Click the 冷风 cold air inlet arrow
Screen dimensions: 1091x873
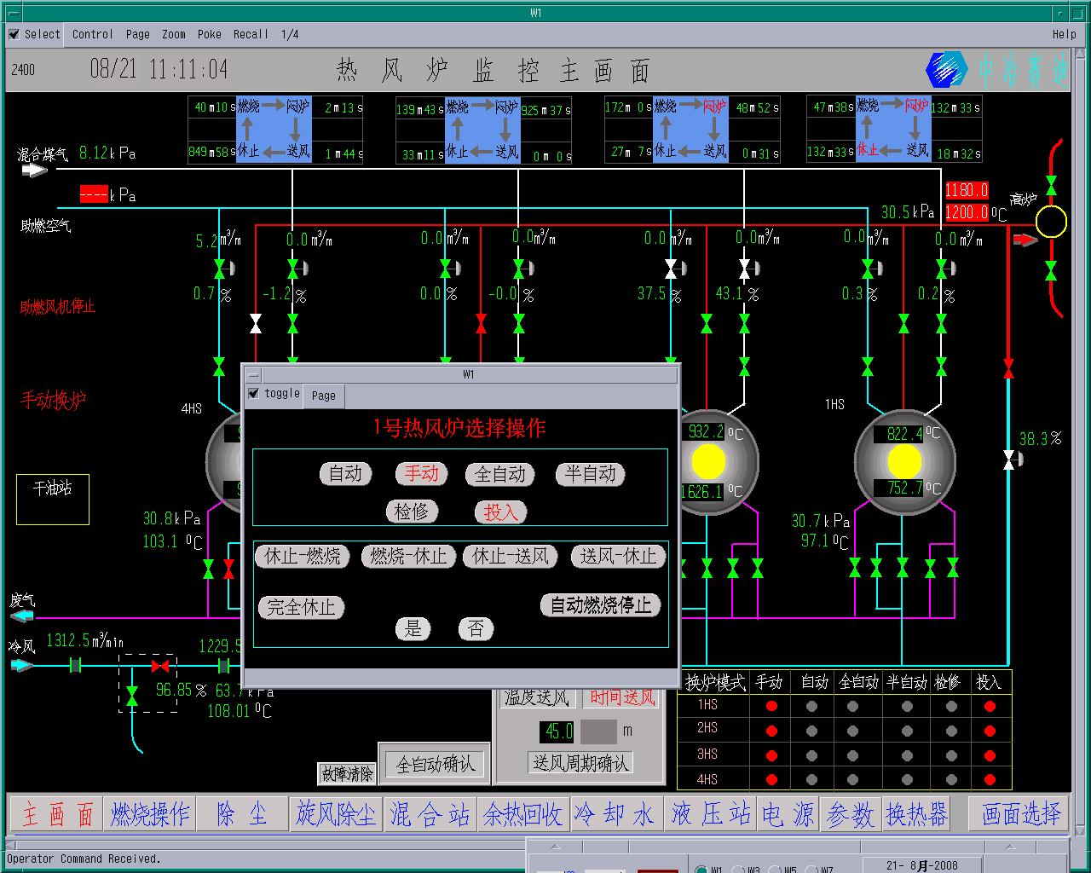[22, 665]
